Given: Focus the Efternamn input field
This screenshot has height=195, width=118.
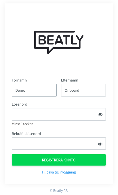Looking at the screenshot, I should pyautogui.click(x=83, y=90).
